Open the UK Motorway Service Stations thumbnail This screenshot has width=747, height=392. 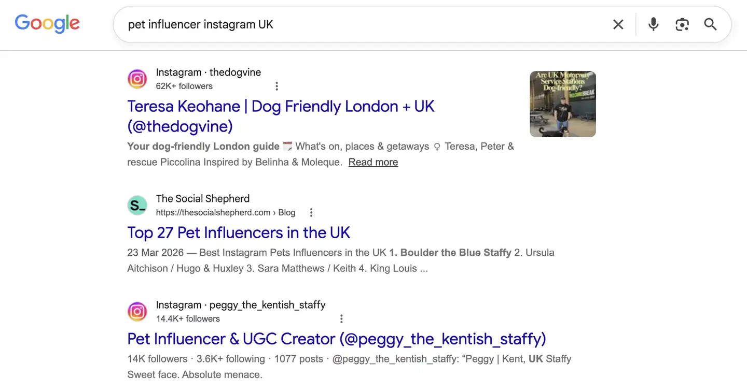pos(563,104)
